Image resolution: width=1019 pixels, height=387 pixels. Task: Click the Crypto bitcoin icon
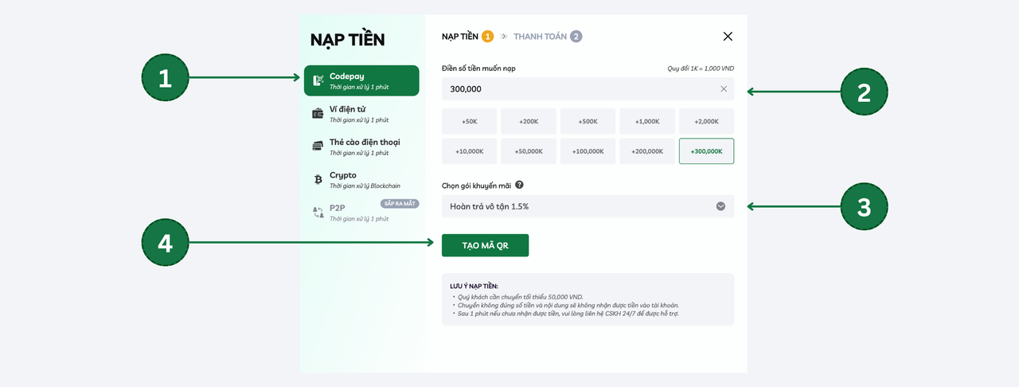(x=318, y=180)
